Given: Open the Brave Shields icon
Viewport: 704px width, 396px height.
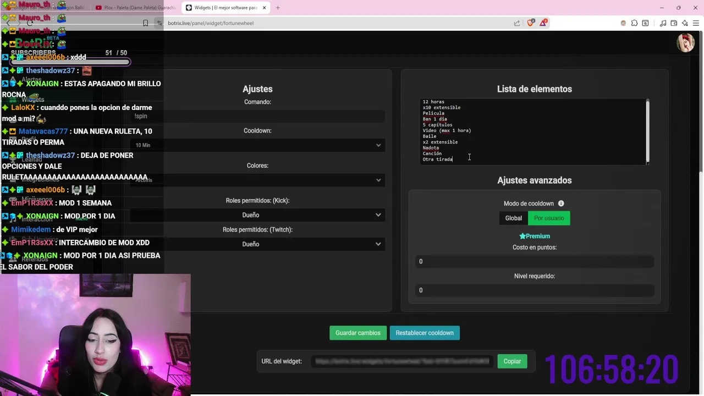Looking at the screenshot, I should point(531,23).
